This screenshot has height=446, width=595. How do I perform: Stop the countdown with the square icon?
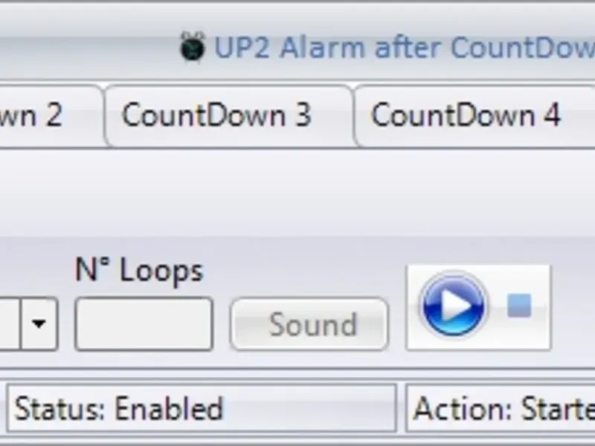(519, 306)
